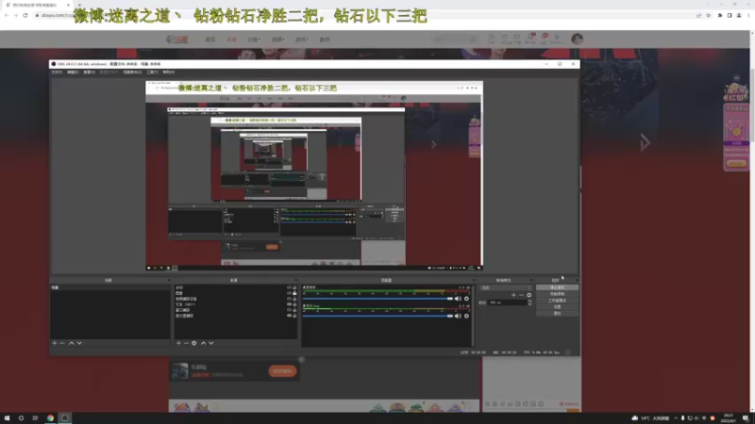The height and width of the screenshot is (424, 755).
Task: Pop out the Scenes dock panel
Action: pyautogui.click(x=169, y=280)
